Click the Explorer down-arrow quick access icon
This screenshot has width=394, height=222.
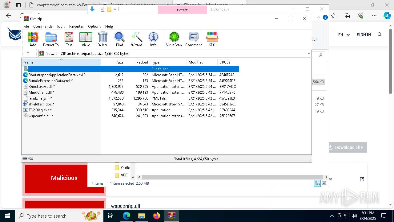click(92, 9)
